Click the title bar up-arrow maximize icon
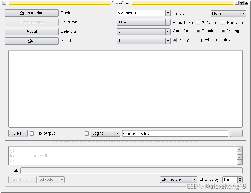 (247, 3)
